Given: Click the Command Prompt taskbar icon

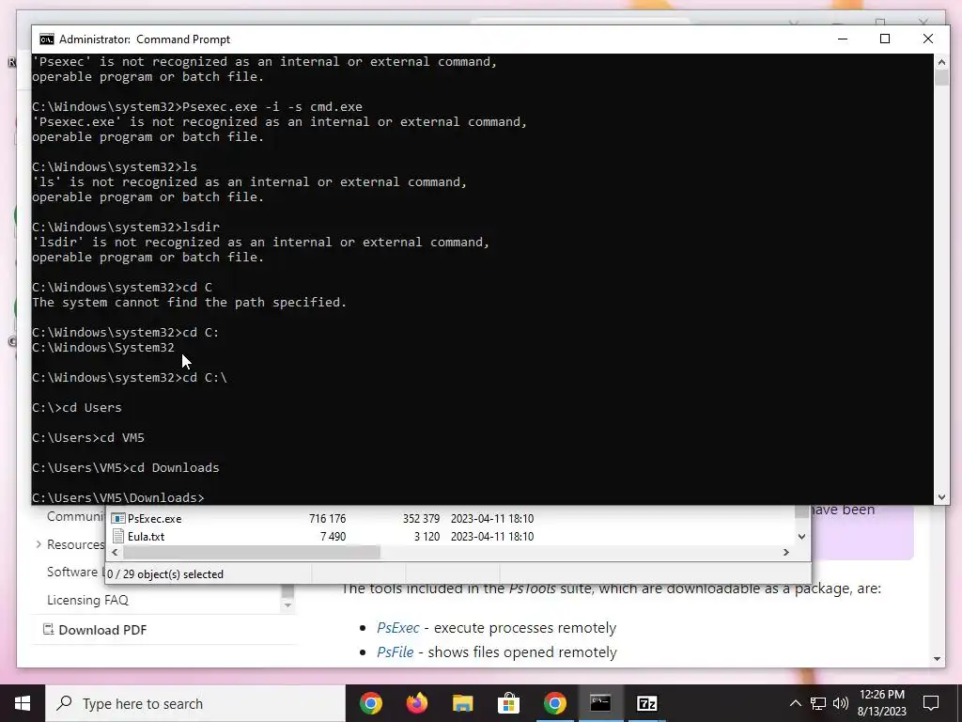Looking at the screenshot, I should click(600, 703).
